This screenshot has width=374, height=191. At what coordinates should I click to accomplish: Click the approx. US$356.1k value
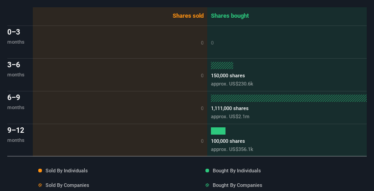[232, 149]
